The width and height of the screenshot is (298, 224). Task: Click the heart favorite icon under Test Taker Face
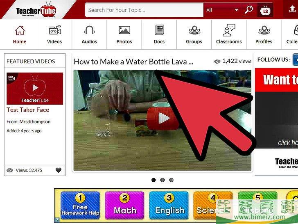click(59, 170)
